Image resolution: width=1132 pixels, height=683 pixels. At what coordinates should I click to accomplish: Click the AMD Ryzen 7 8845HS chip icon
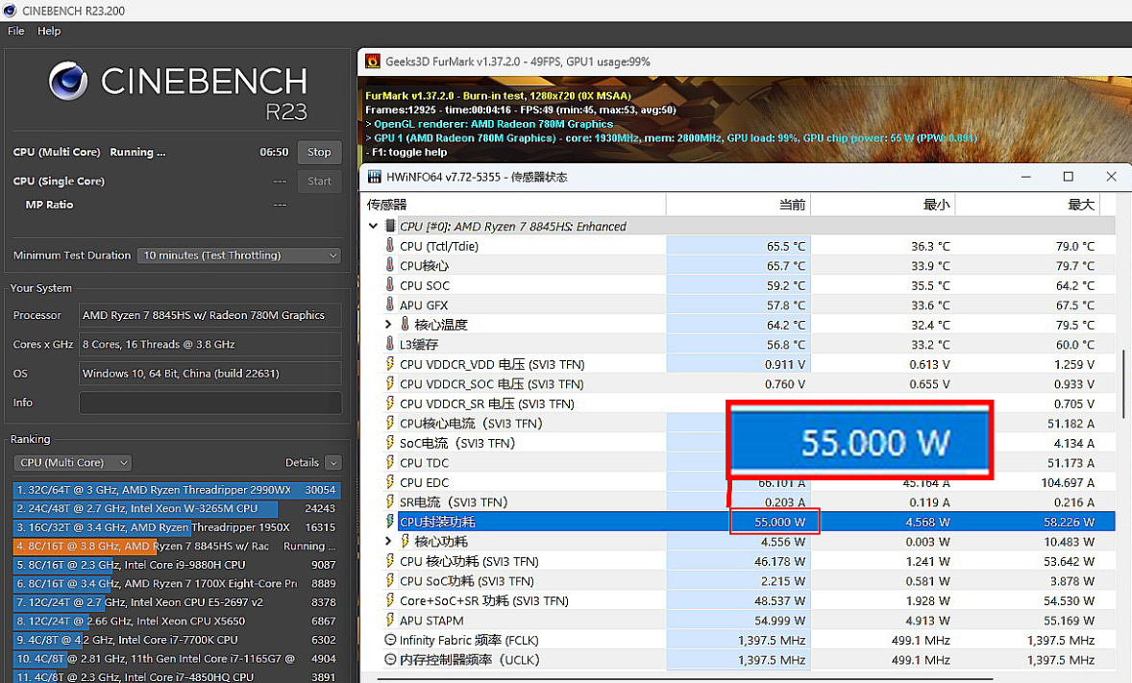(390, 226)
